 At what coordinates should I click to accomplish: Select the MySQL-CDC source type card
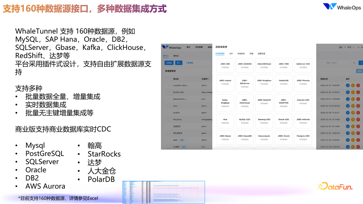coord(245,121)
